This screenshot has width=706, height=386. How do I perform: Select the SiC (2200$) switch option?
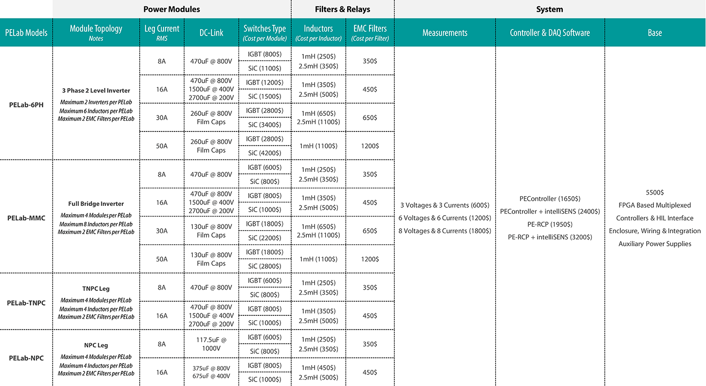click(265, 238)
